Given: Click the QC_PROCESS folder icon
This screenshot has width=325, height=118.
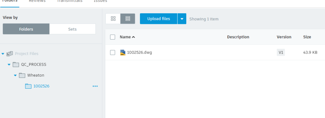Looking at the screenshot, I should [x=16, y=65].
